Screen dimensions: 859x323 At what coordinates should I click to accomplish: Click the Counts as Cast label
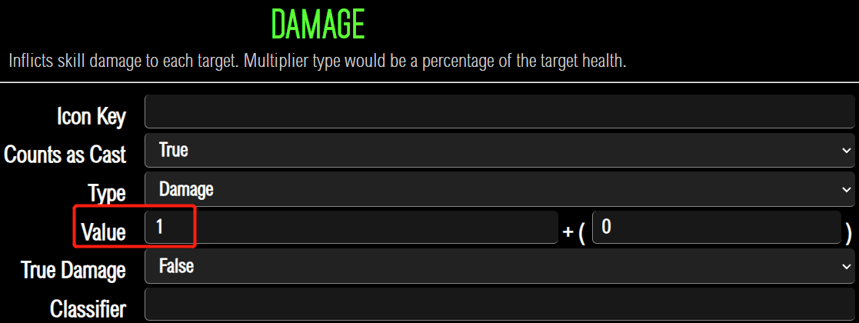pos(65,155)
